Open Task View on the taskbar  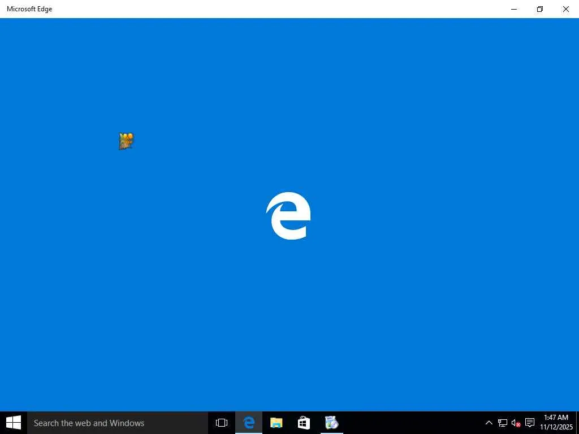tap(222, 423)
